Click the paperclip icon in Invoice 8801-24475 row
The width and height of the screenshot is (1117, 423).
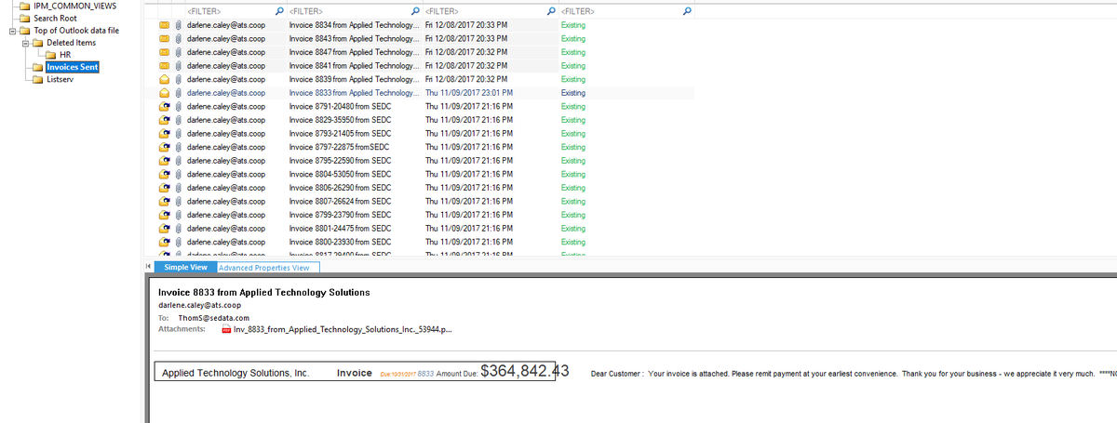(177, 228)
